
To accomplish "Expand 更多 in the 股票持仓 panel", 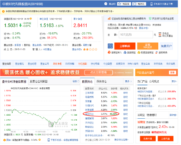I will (x=128, y=81).
